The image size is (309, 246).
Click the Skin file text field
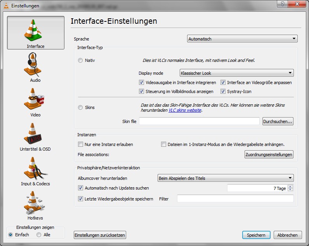(199, 121)
